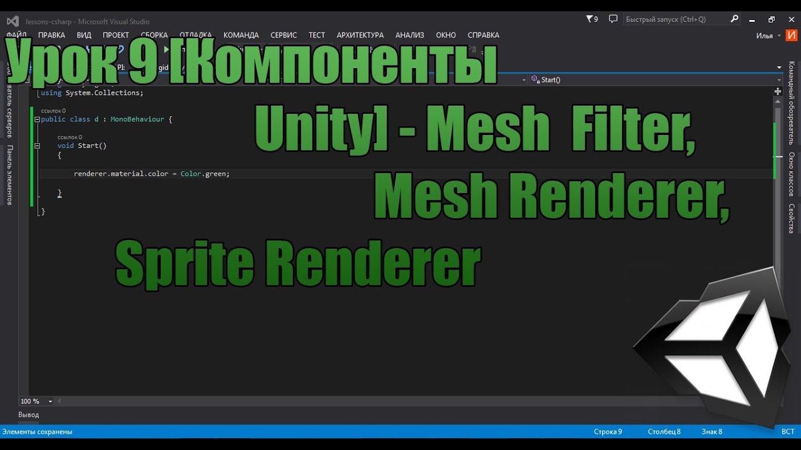
Task: Open the ОКНО menu
Action: [446, 35]
